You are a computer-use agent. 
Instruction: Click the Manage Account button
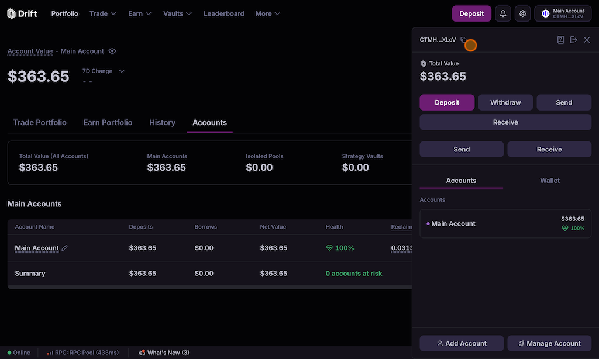[x=549, y=343]
